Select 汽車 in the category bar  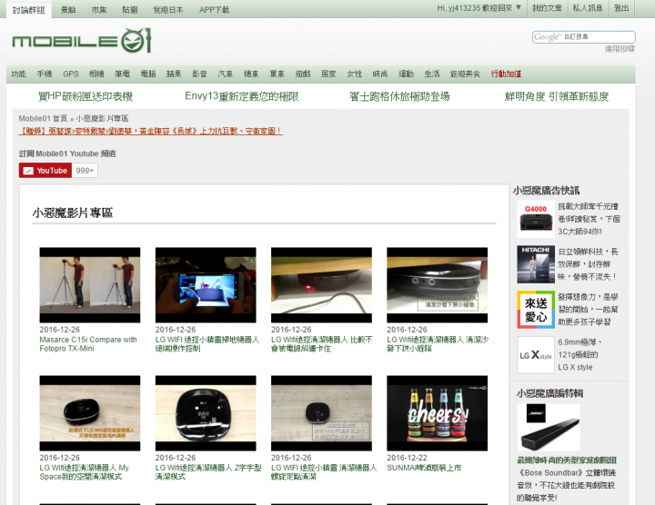(226, 74)
